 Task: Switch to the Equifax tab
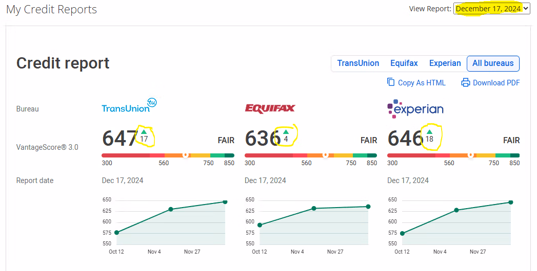pos(404,63)
